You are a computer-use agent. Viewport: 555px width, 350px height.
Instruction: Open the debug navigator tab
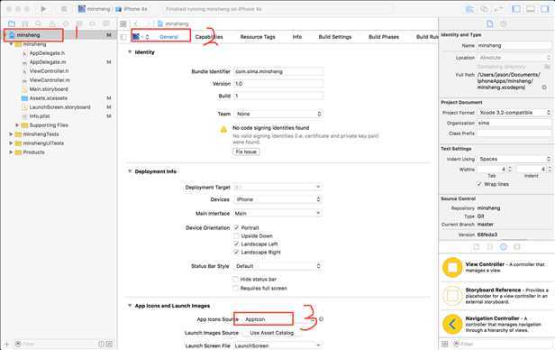click(79, 23)
